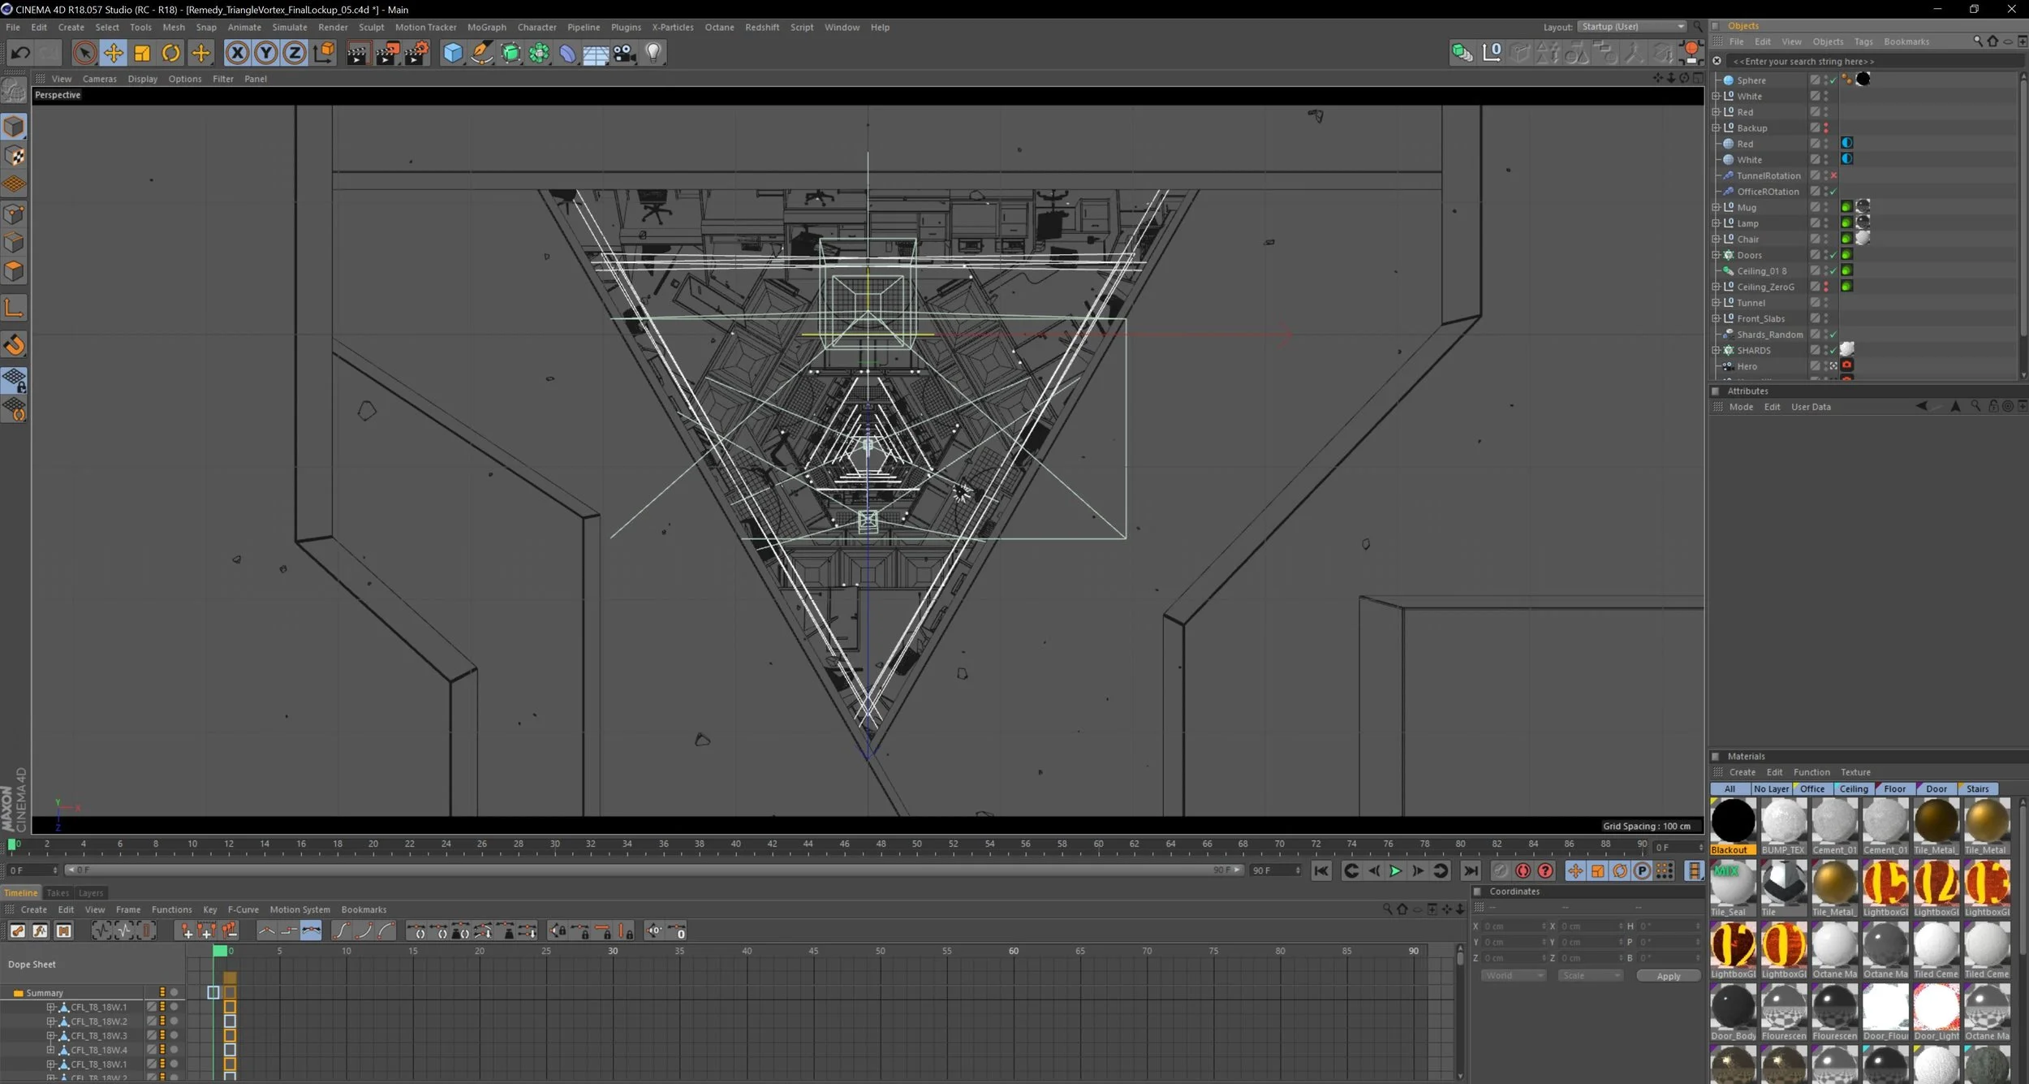
Task: Switch to the Takes tab
Action: tap(58, 892)
